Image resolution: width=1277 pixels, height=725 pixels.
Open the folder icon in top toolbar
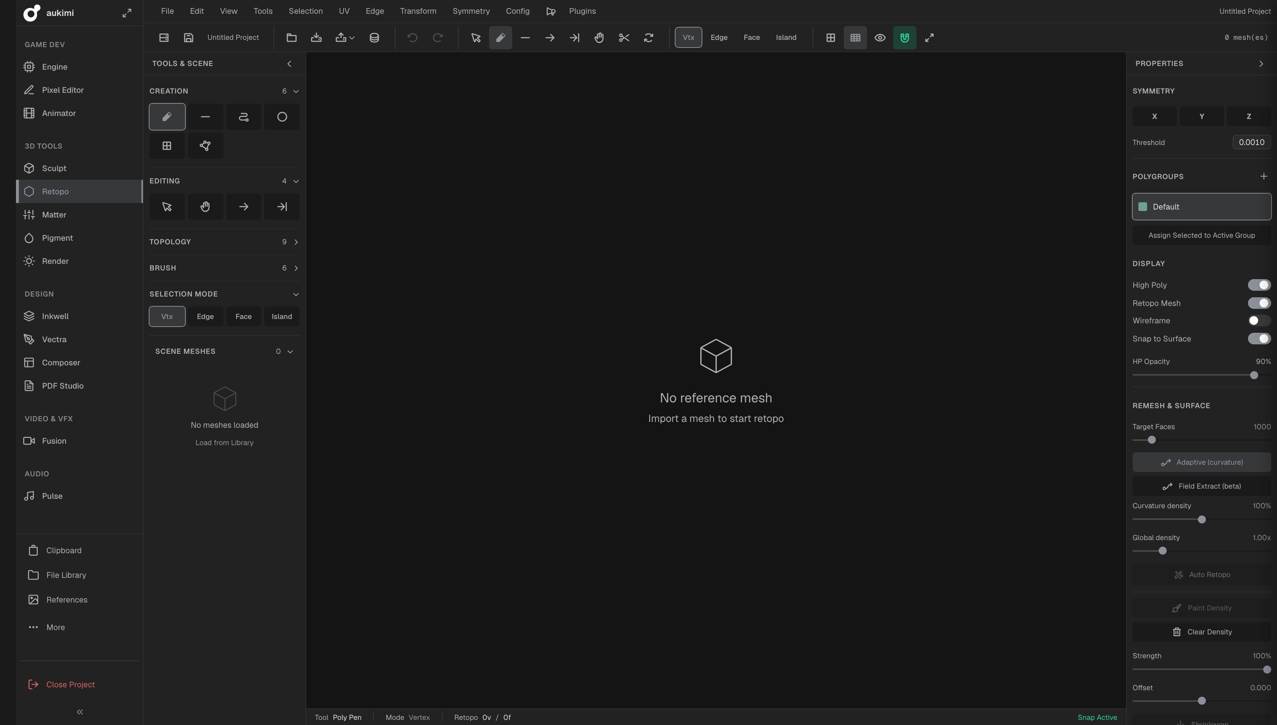(291, 37)
